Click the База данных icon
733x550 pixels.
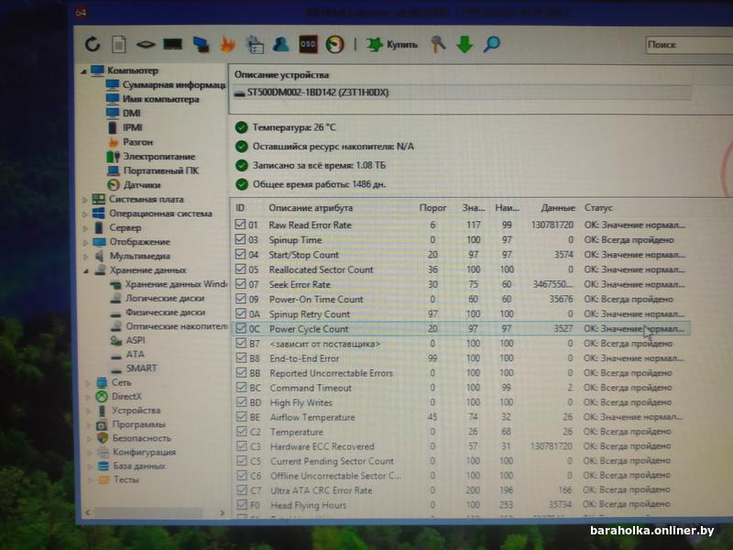click(104, 466)
